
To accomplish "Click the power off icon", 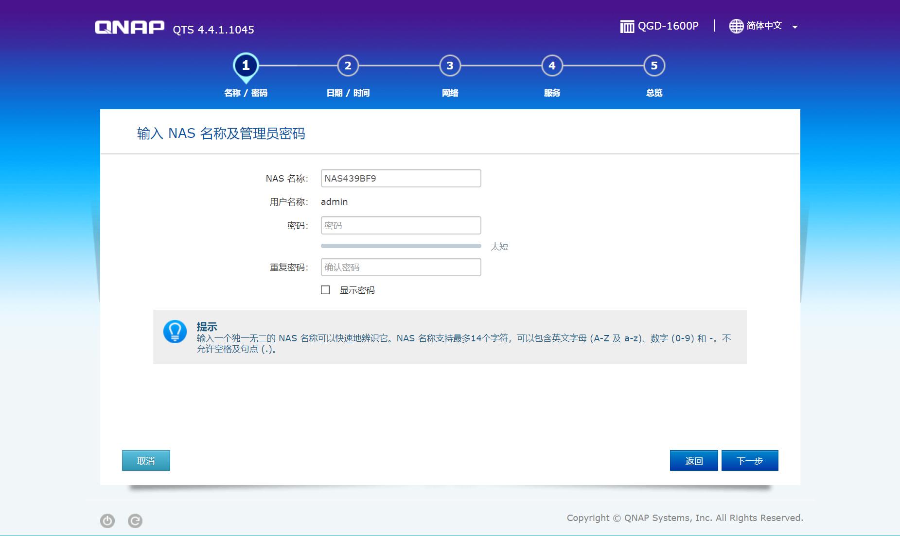I will (108, 520).
